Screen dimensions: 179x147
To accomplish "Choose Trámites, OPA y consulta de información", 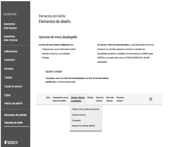I will 85,109.
